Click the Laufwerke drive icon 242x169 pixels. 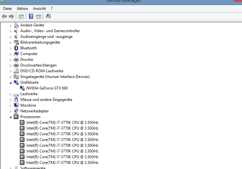(16, 95)
